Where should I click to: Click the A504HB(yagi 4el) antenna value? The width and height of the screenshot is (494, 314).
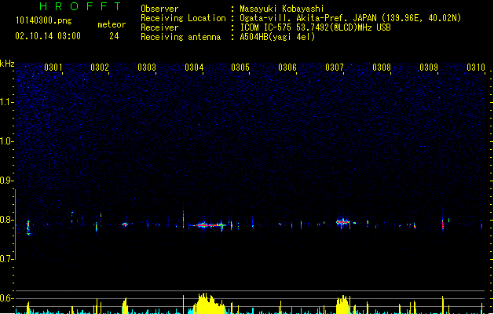[277, 37]
